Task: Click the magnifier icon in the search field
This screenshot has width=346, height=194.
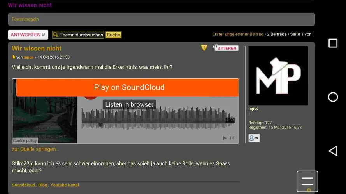Action: pos(56,35)
